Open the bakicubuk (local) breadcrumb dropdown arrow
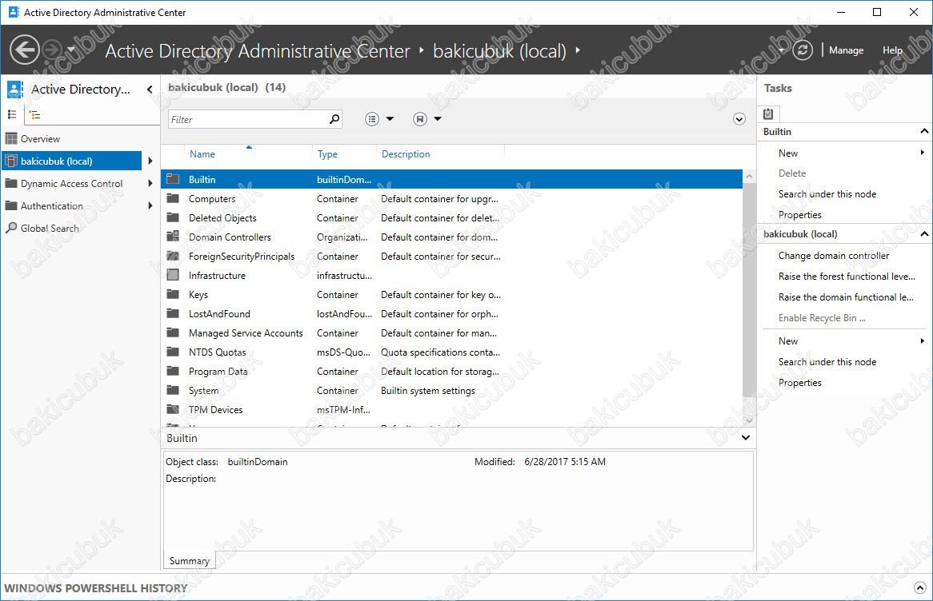 [577, 50]
